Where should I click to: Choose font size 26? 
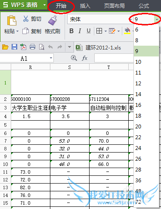click(x=146, y=159)
